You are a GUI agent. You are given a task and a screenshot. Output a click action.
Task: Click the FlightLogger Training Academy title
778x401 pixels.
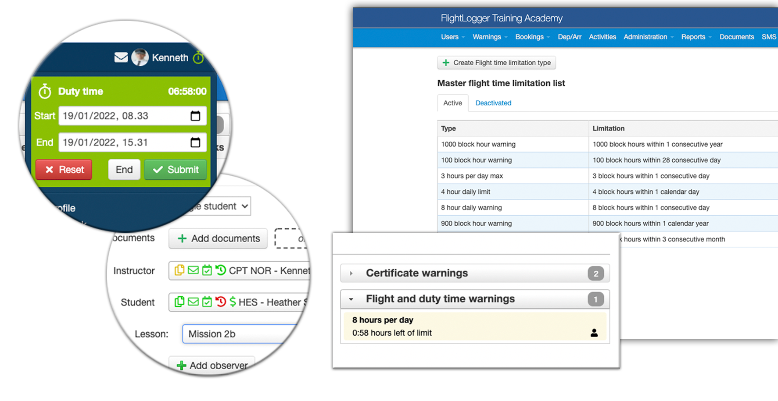click(x=502, y=18)
